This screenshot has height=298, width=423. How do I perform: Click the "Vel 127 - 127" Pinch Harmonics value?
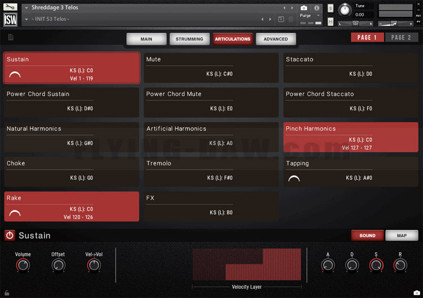356,148
